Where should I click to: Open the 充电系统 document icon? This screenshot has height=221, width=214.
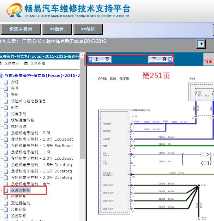point(6,114)
